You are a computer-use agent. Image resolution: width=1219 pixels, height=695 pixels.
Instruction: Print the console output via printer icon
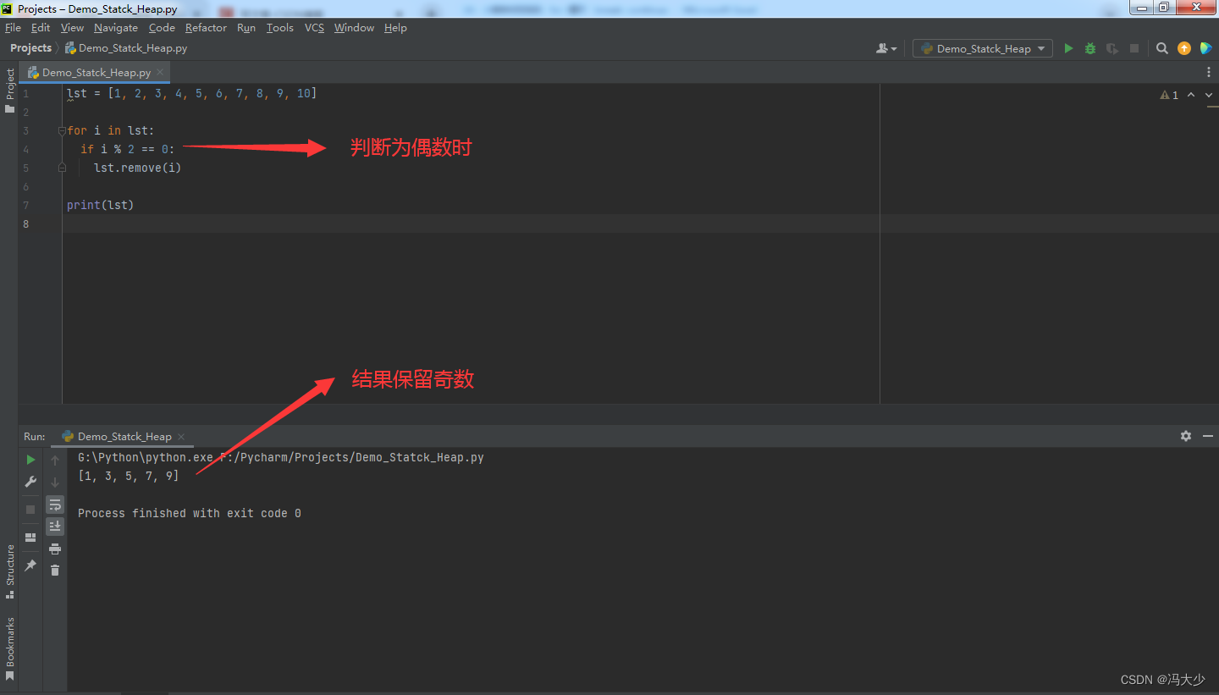pyautogui.click(x=55, y=549)
